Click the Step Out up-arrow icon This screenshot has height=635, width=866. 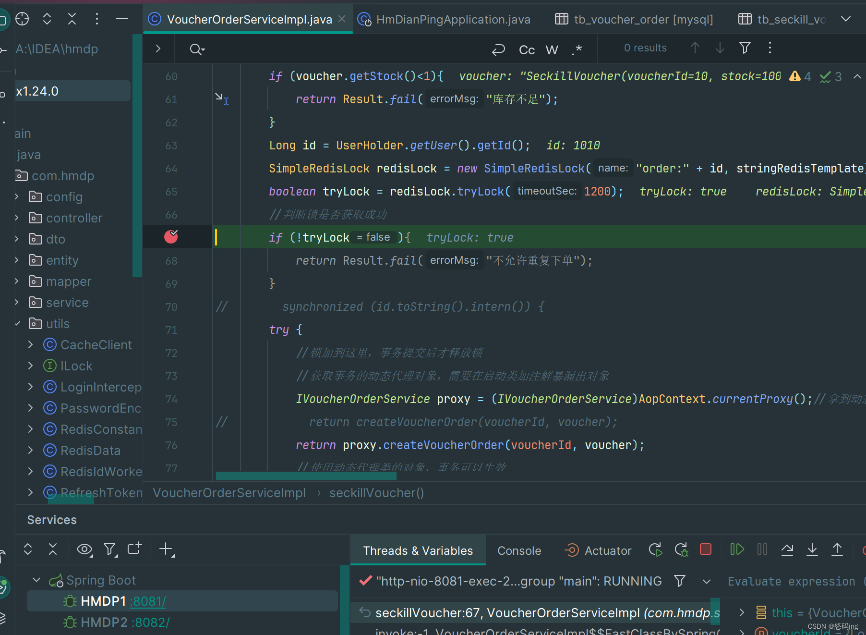pos(837,550)
